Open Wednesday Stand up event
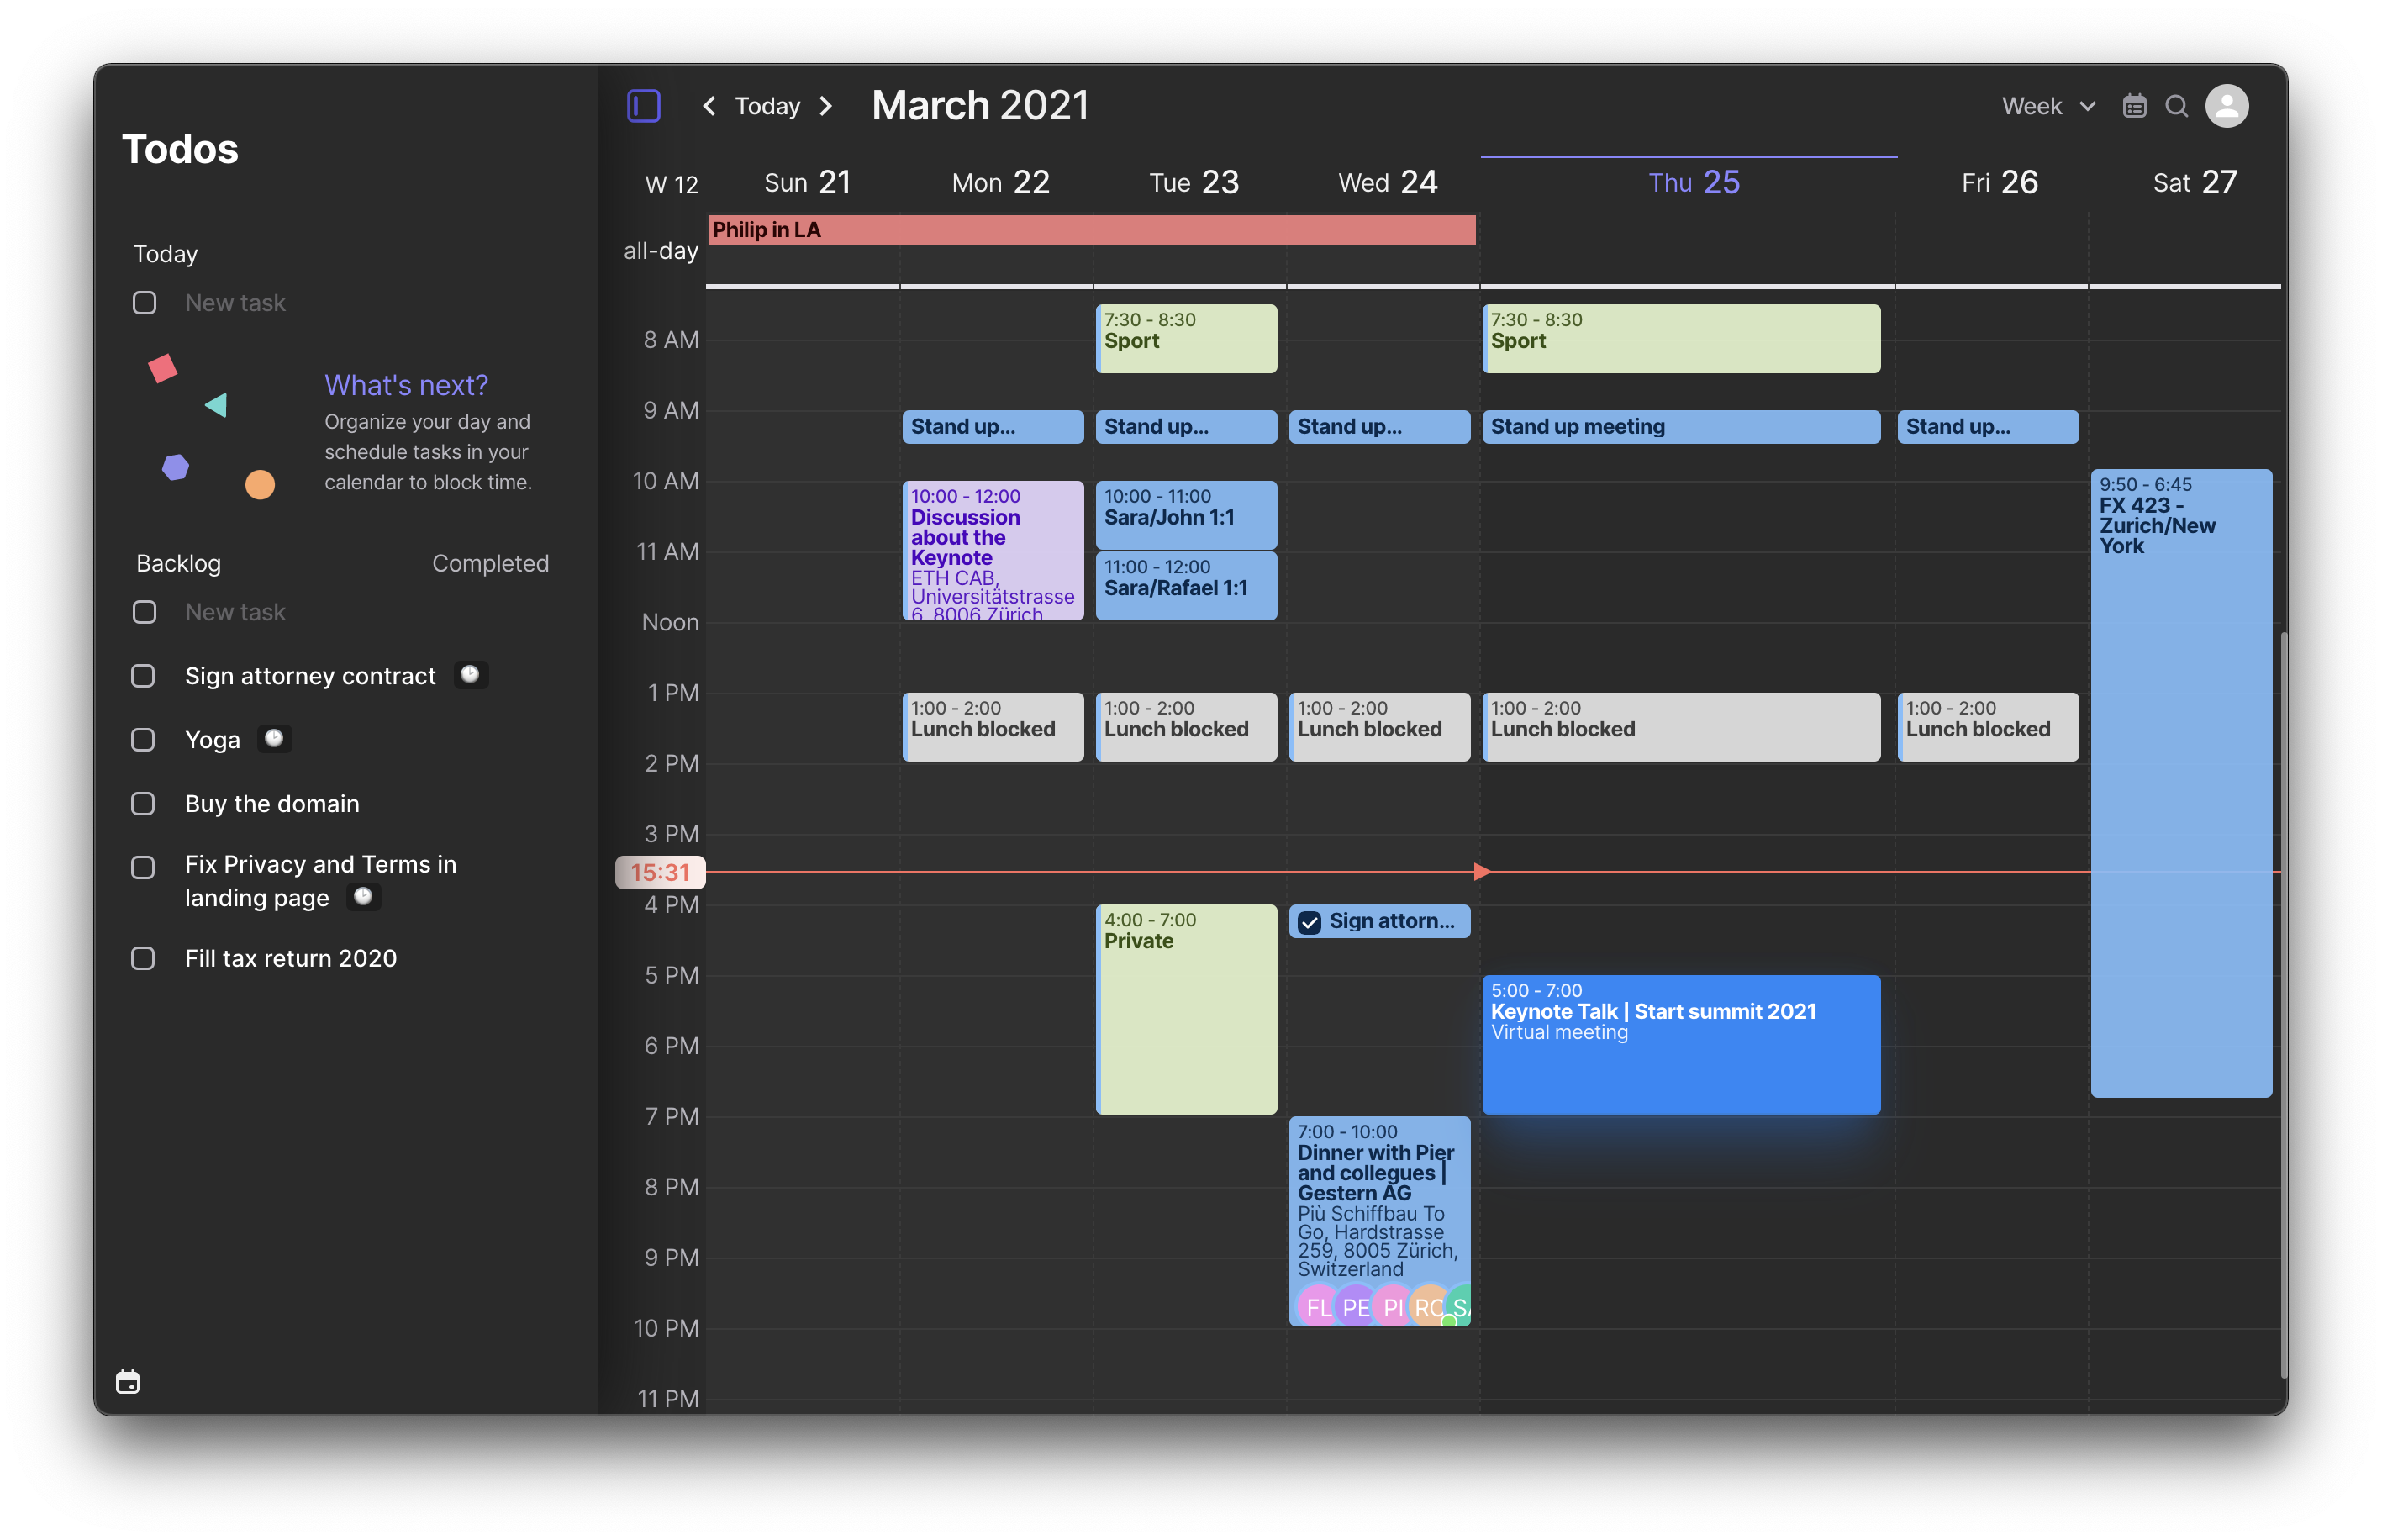This screenshot has height=1540, width=2382. (1379, 427)
